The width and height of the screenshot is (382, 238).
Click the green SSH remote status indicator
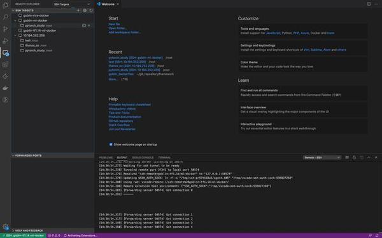tap(23, 235)
